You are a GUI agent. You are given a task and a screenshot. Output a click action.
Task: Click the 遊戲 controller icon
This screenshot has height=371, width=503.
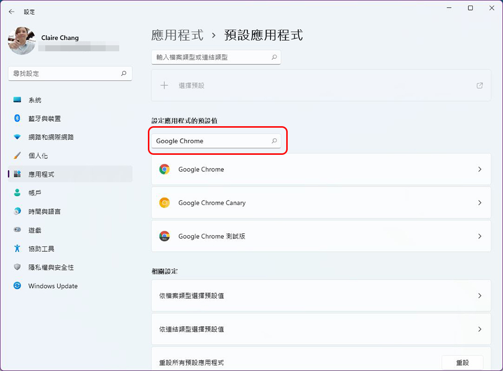tap(17, 230)
